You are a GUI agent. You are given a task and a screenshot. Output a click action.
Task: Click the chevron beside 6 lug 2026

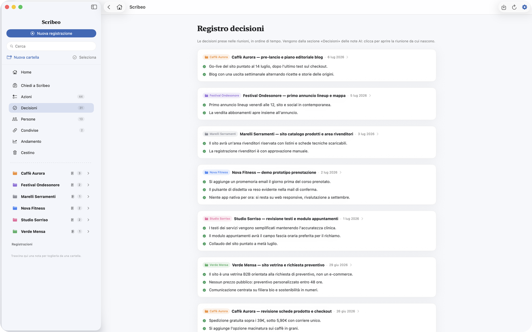(x=347, y=57)
